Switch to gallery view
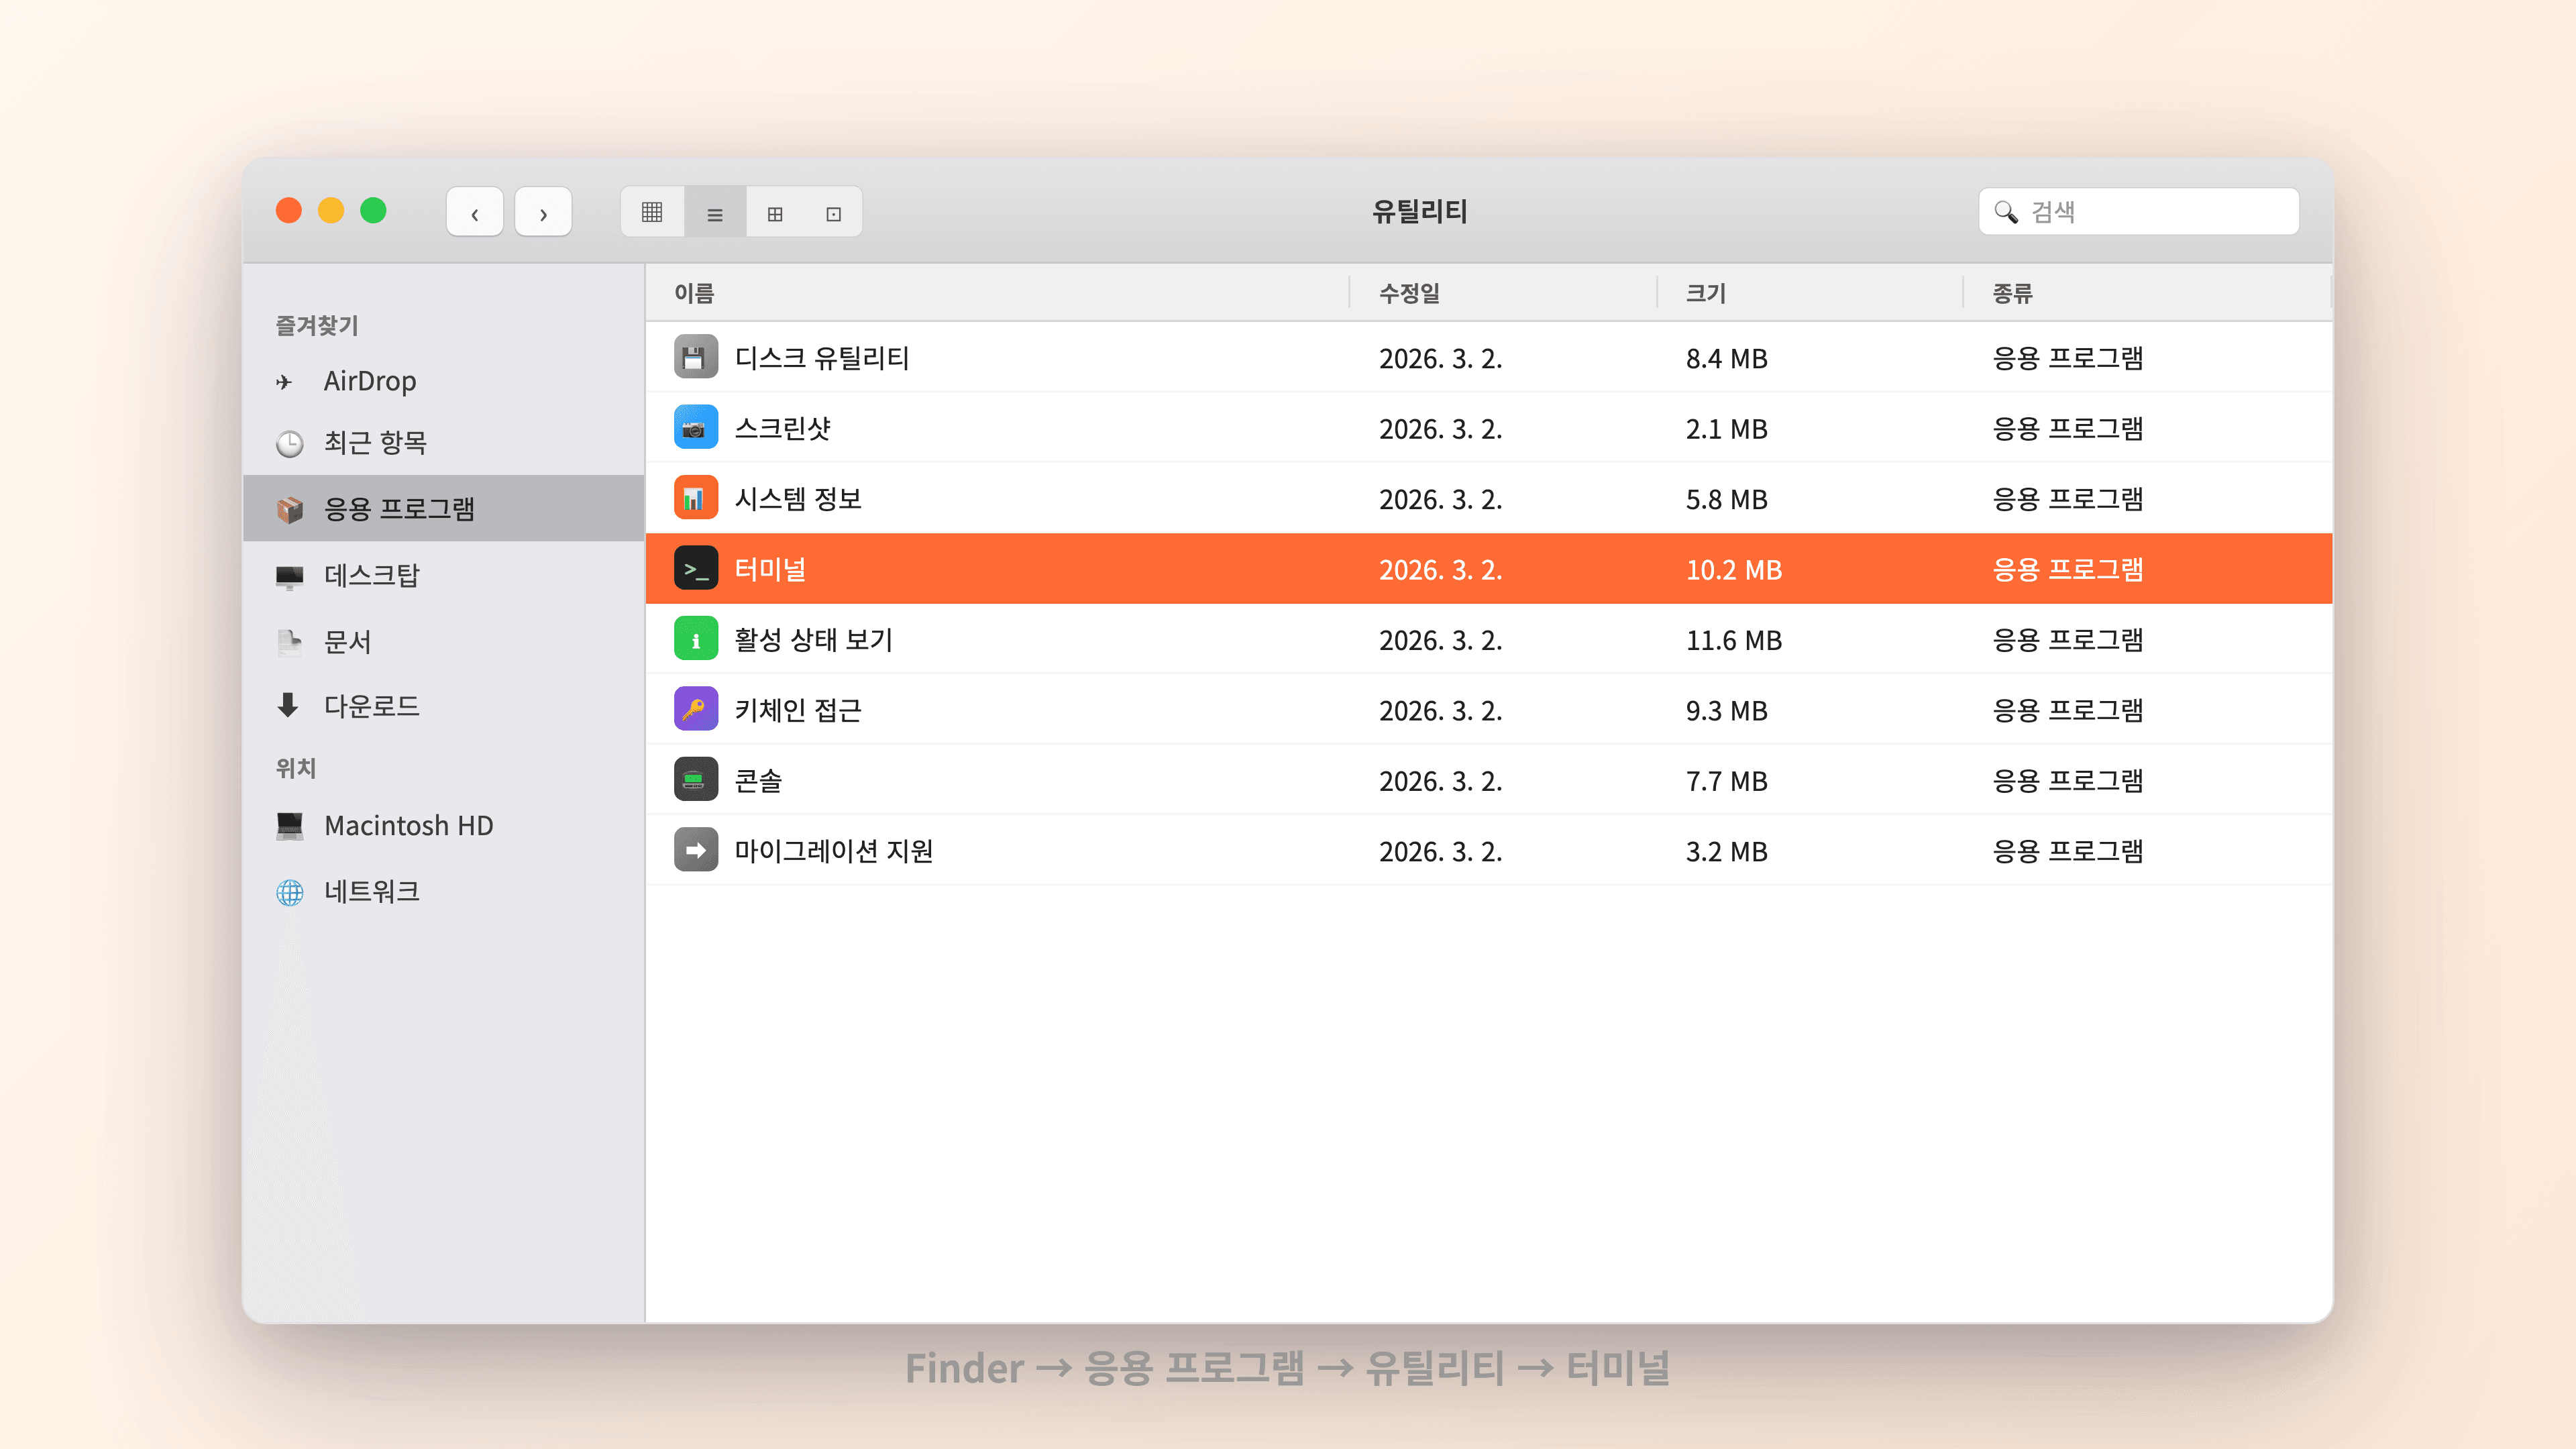This screenshot has width=2576, height=1449. point(833,212)
